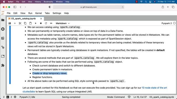Open the cluster/labs link
This screenshot has width=177, height=99.
(x=29, y=92)
